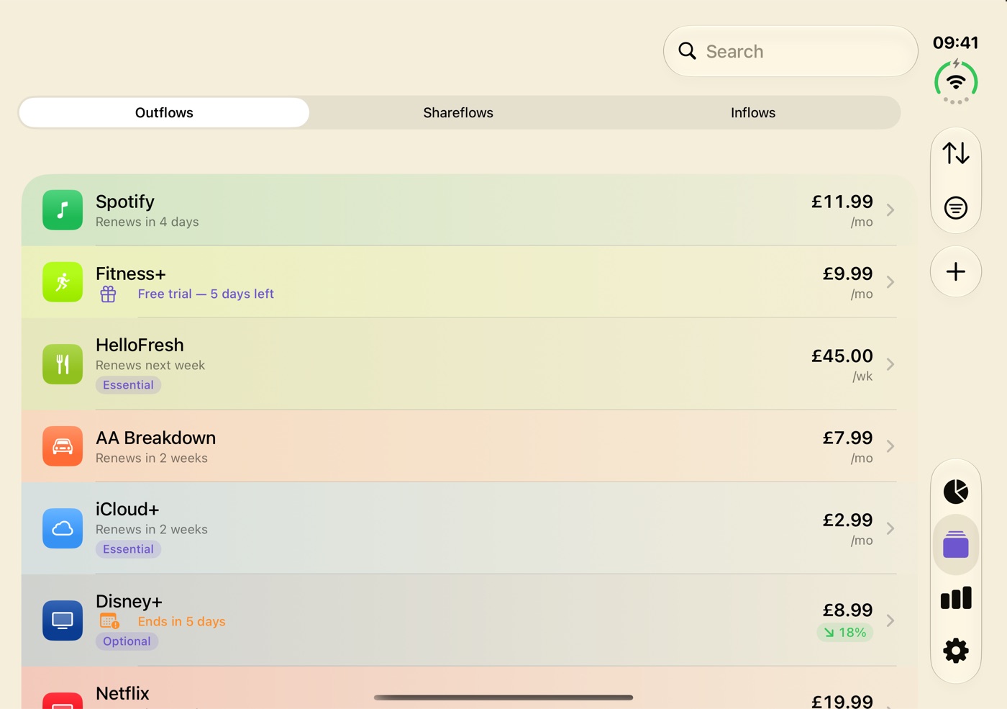The image size is (1007, 709).
Task: Add a new subscription with plus button
Action: point(956,271)
